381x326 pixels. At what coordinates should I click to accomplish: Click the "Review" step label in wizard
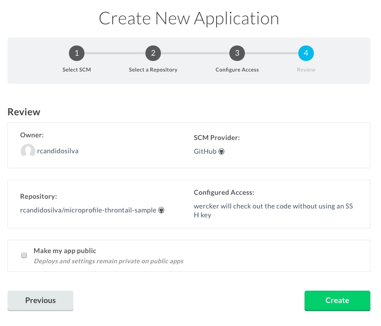(306, 70)
